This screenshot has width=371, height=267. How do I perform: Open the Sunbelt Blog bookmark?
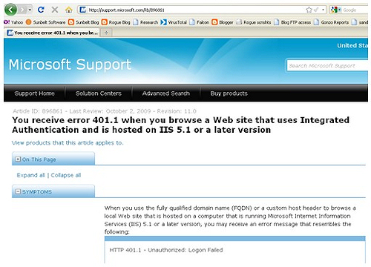click(84, 22)
